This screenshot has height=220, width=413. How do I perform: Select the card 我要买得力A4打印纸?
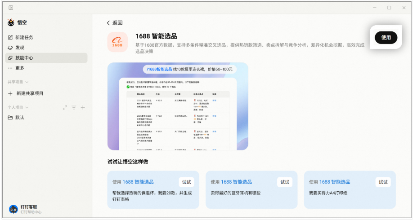click(350, 190)
